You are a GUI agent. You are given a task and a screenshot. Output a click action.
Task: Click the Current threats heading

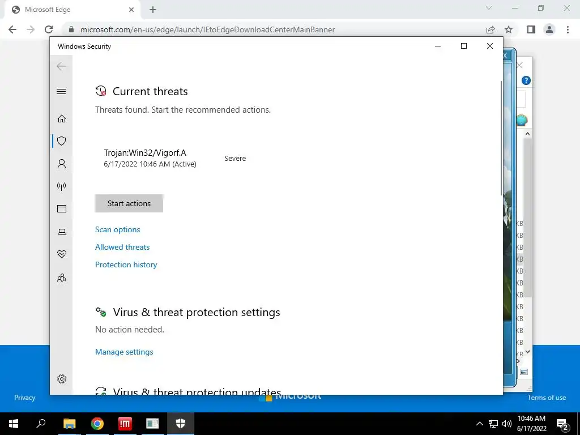pos(150,91)
